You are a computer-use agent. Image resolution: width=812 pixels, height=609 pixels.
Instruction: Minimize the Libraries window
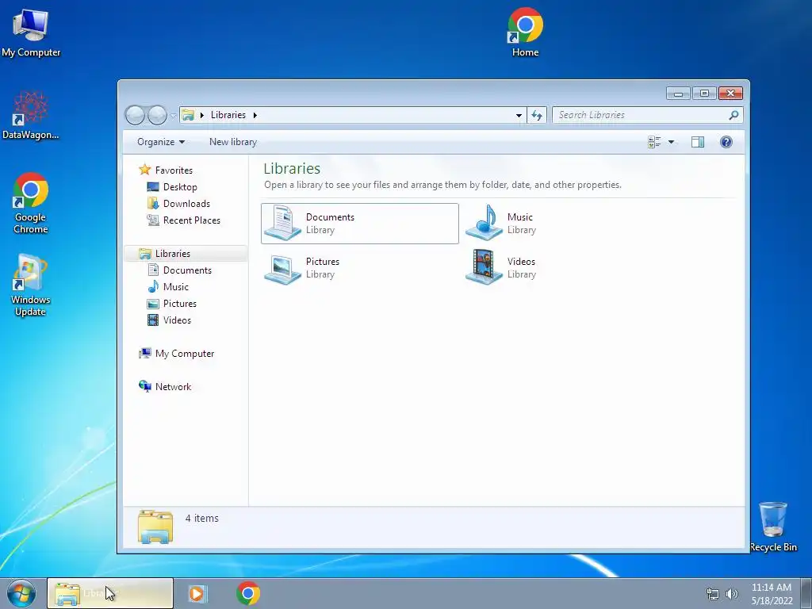pos(678,94)
